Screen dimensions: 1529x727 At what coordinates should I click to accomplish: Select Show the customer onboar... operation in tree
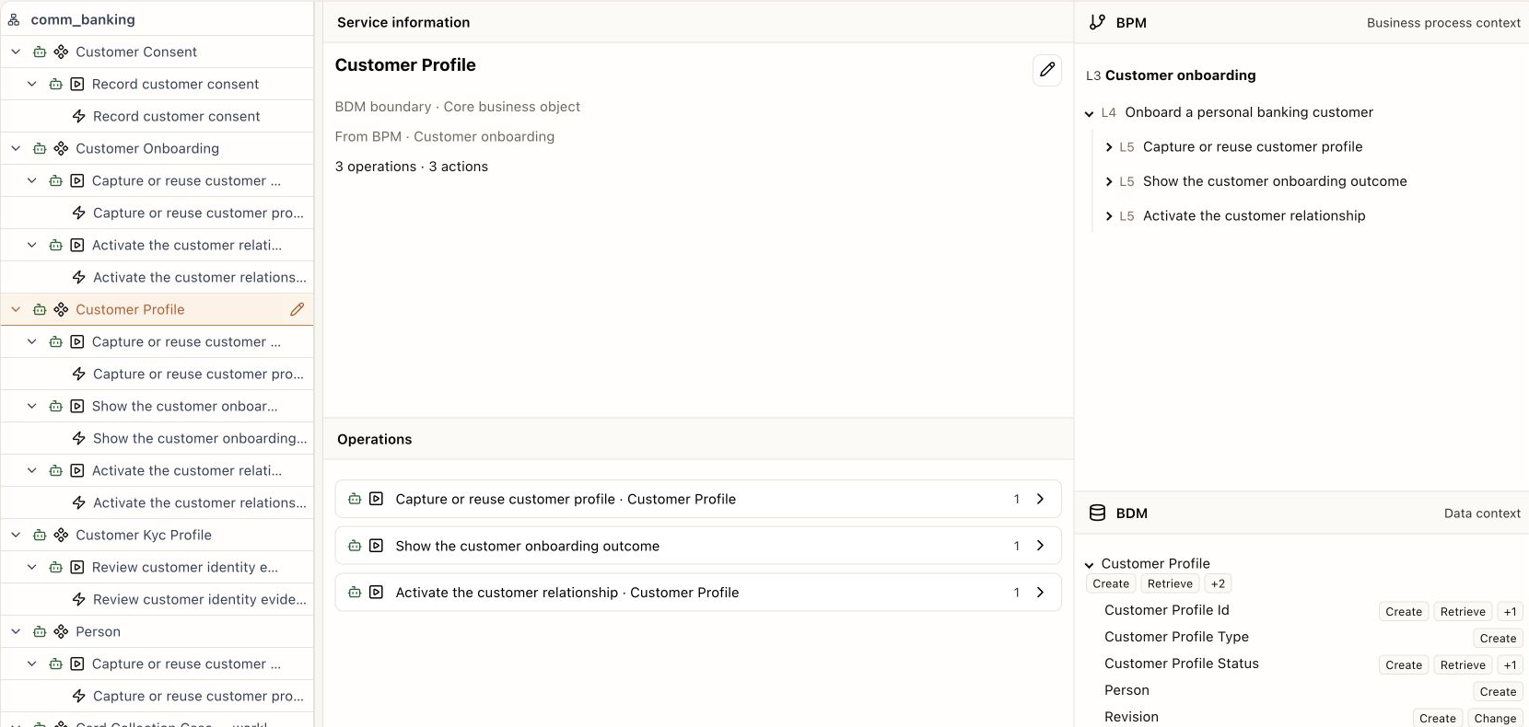point(184,406)
